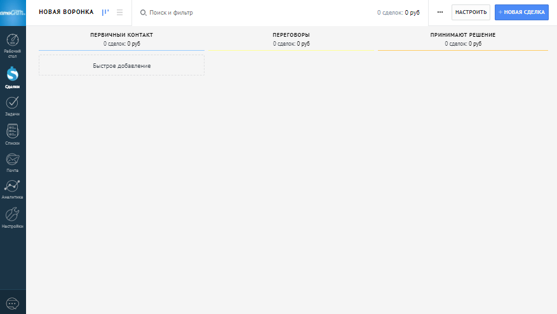Click Быстрое добавление box

(121, 65)
